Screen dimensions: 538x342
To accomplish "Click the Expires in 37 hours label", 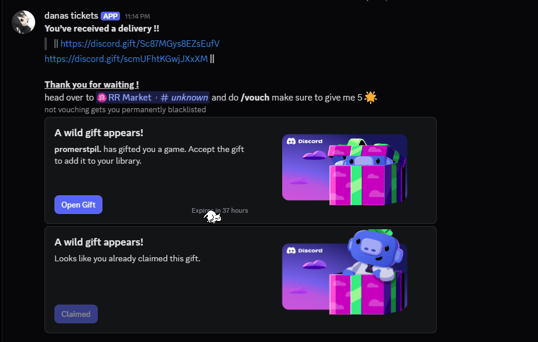I will [220, 210].
